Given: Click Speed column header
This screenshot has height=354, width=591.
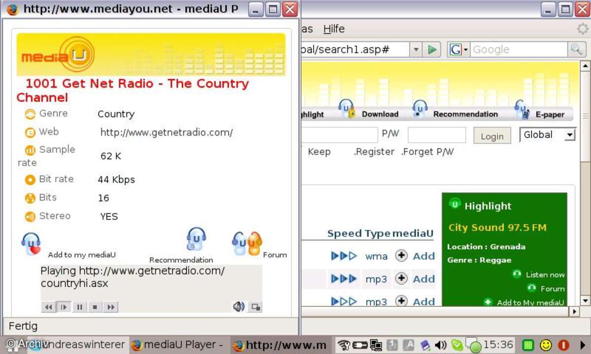Looking at the screenshot, I should pyautogui.click(x=345, y=234).
